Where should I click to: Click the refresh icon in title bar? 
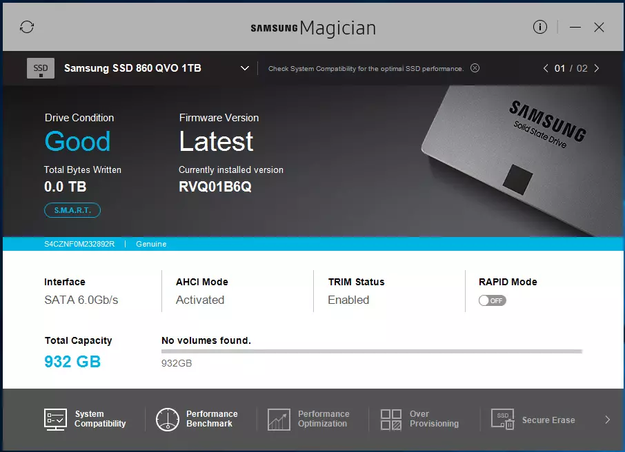pyautogui.click(x=27, y=27)
